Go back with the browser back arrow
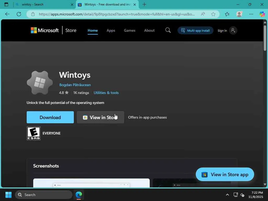The width and height of the screenshot is (268, 201). (x=7, y=14)
